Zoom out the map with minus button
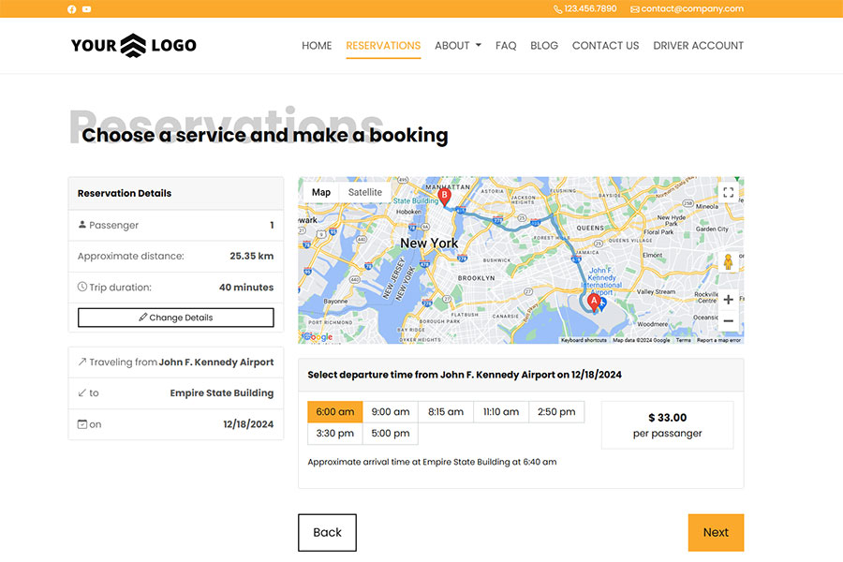 [x=728, y=321]
